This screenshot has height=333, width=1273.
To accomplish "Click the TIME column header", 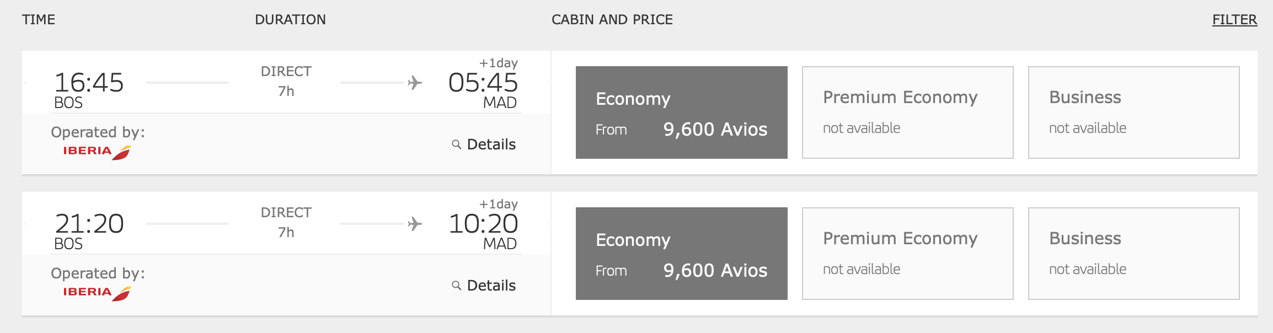I will coord(39,19).
